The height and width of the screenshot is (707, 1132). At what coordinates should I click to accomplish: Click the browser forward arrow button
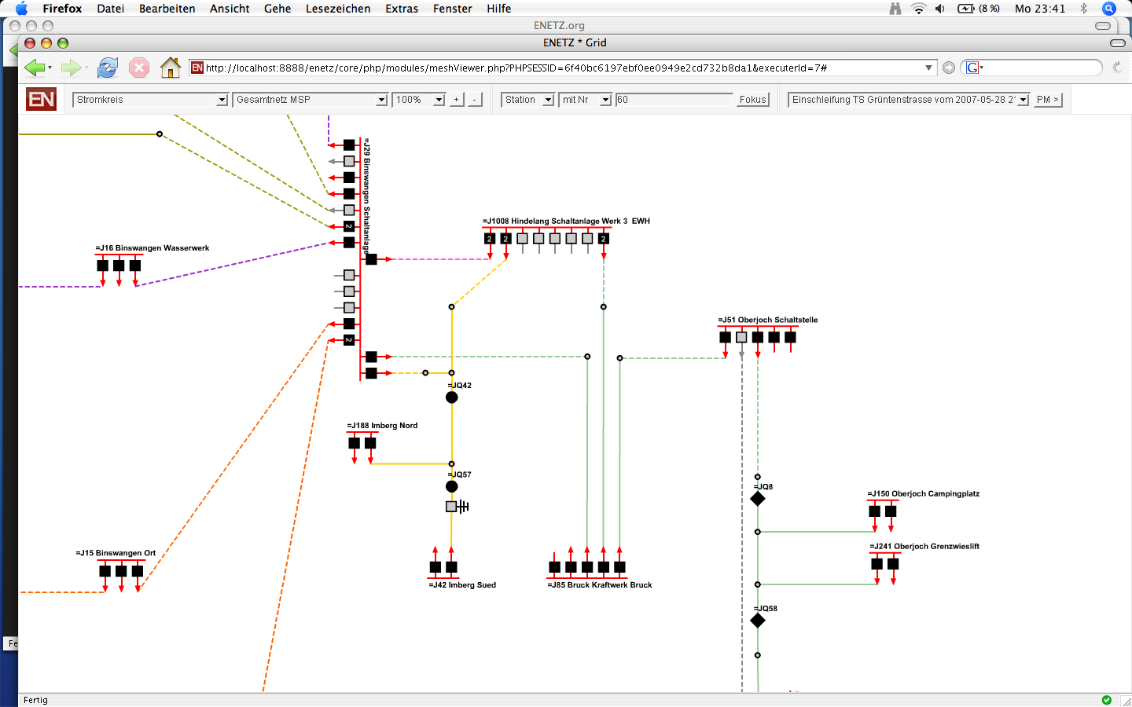[x=71, y=68]
